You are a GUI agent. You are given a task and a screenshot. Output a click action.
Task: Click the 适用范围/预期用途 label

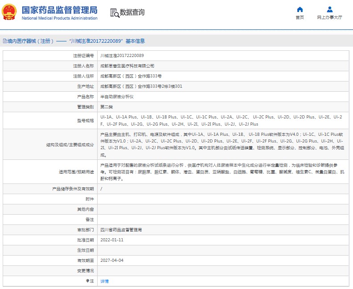click(76, 172)
